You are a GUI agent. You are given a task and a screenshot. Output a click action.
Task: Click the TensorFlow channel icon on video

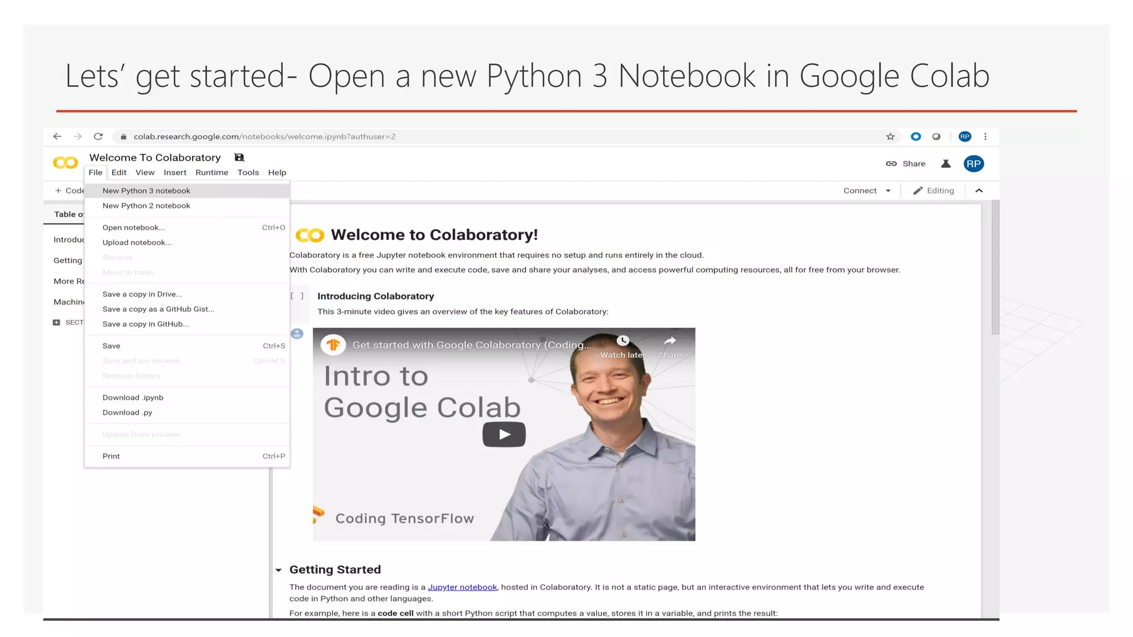coord(333,345)
